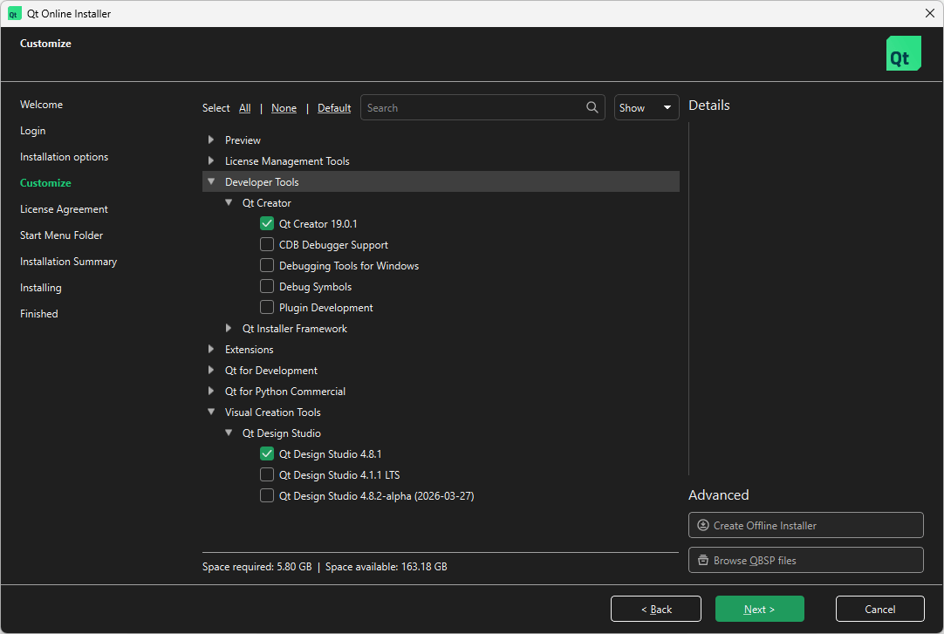944x634 pixels.
Task: Expand the Extensions category
Action: 211,349
